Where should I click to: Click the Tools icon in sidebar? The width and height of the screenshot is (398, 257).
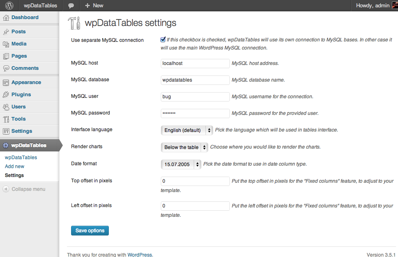pos(6,119)
